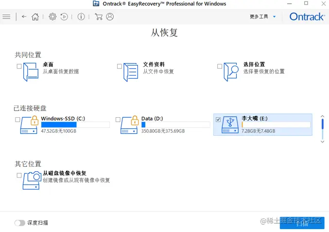Expand the 更多工具 dropdown arrow
The height and width of the screenshot is (232, 329).
click(x=274, y=17)
